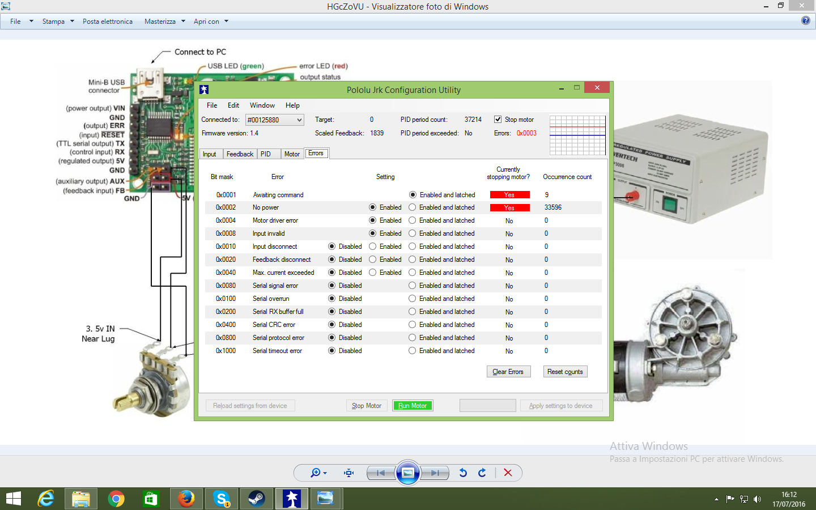Image resolution: width=816 pixels, height=510 pixels.
Task: Click the Pololu Jrk title bar app icon
Action: click(204, 90)
